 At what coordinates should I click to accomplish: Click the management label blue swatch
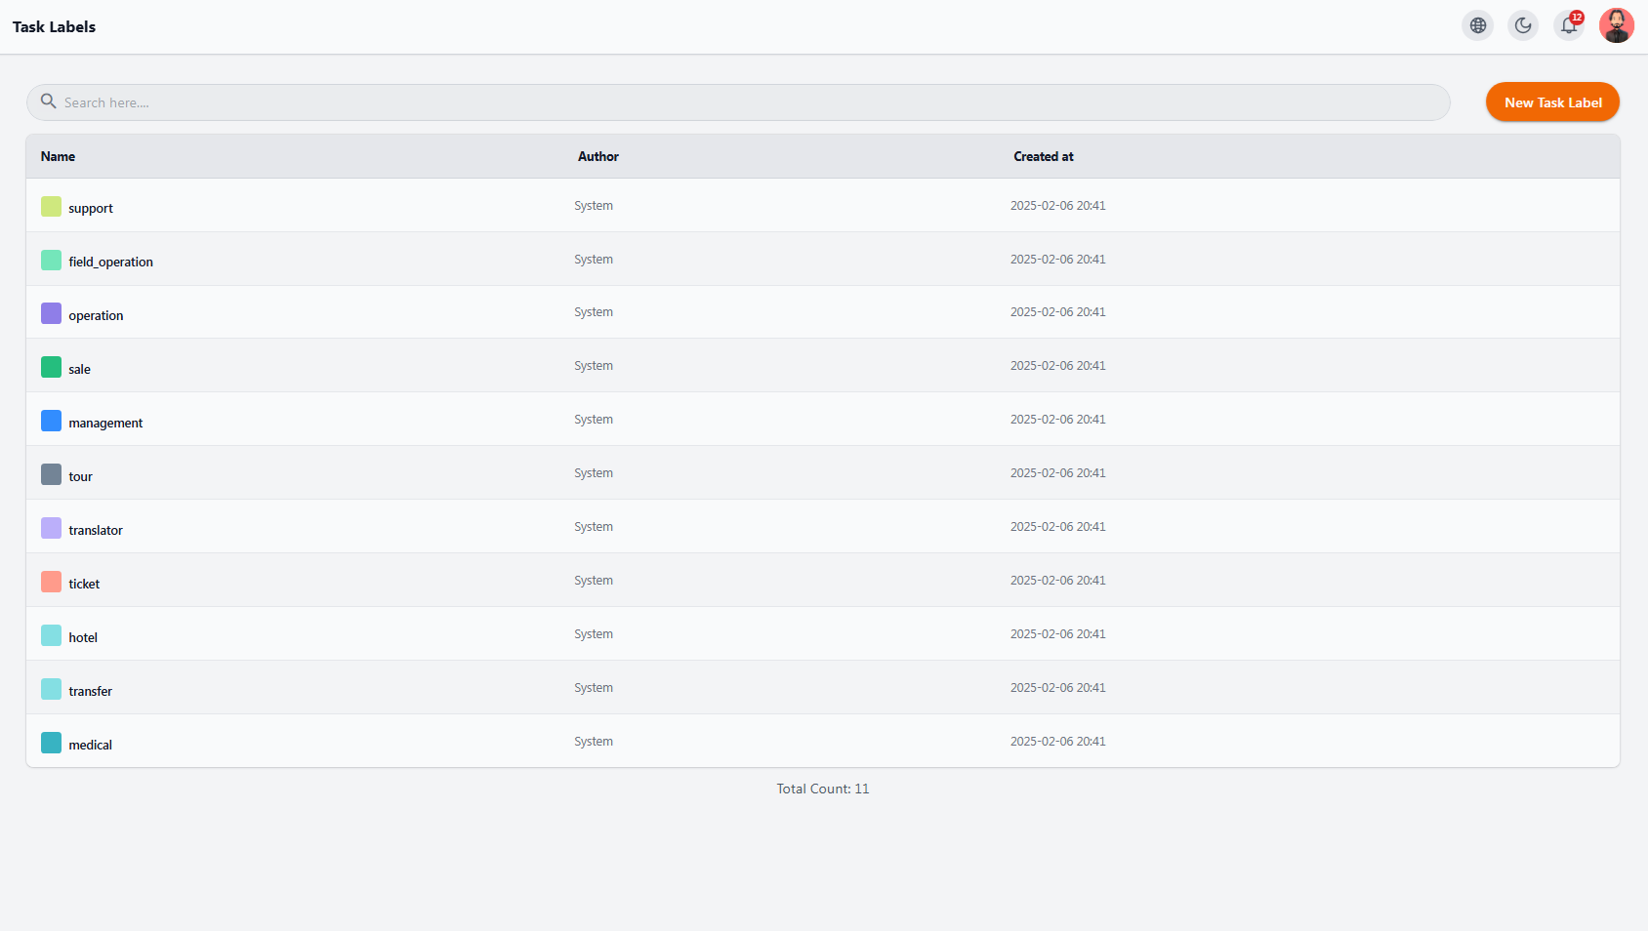click(x=51, y=421)
